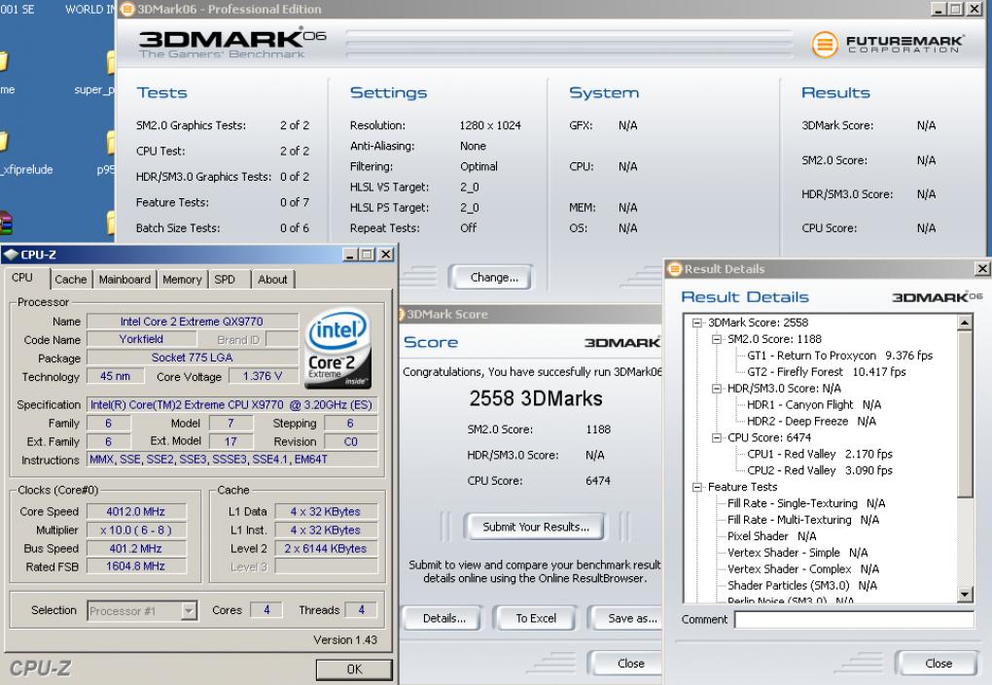Minimize the 3DMark06 main window

tap(939, 9)
